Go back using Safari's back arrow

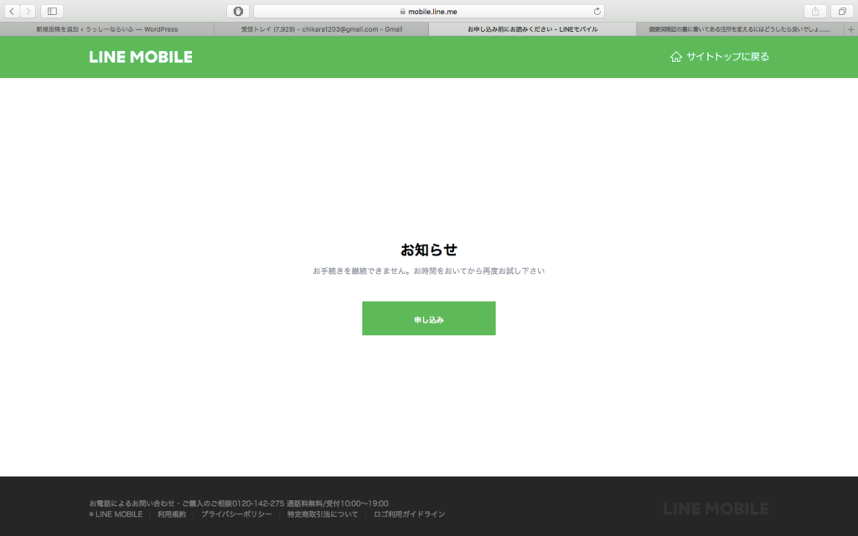12,11
